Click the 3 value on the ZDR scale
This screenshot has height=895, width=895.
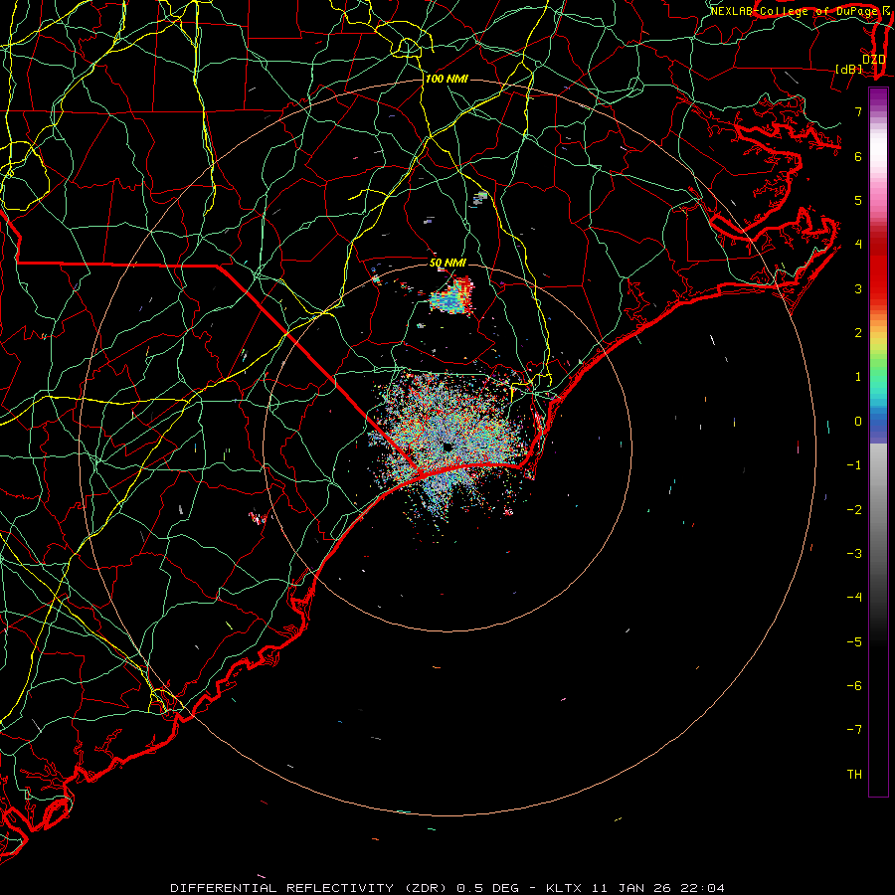(858, 288)
